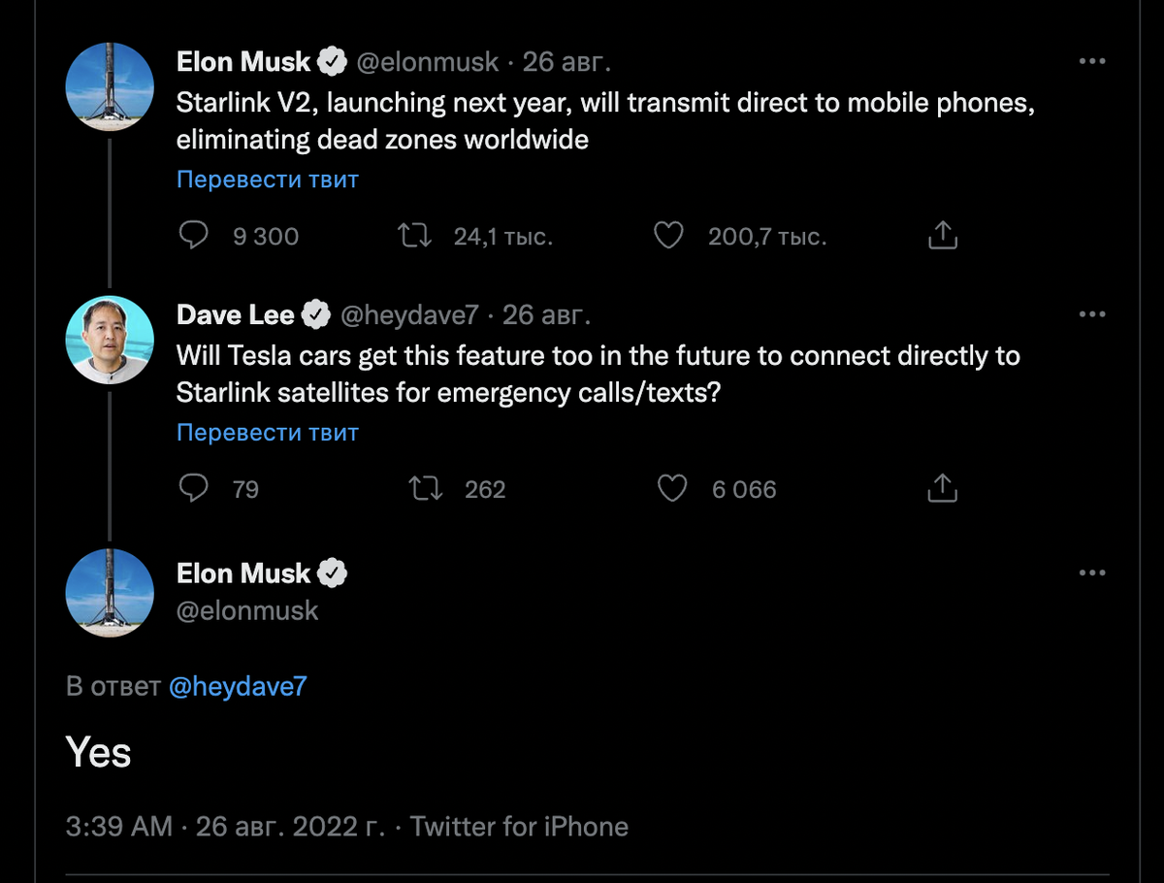Retweet Dave Lee's tweet

(426, 488)
